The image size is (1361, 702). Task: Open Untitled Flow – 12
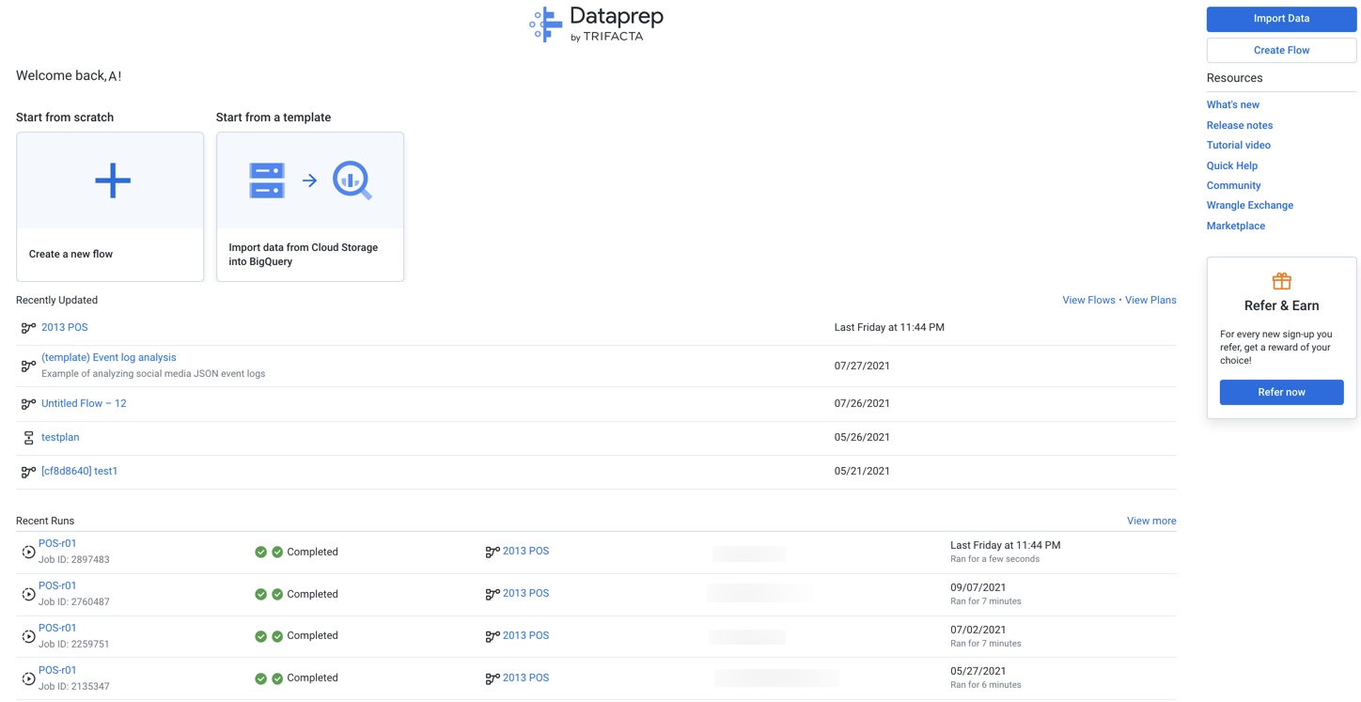[84, 404]
